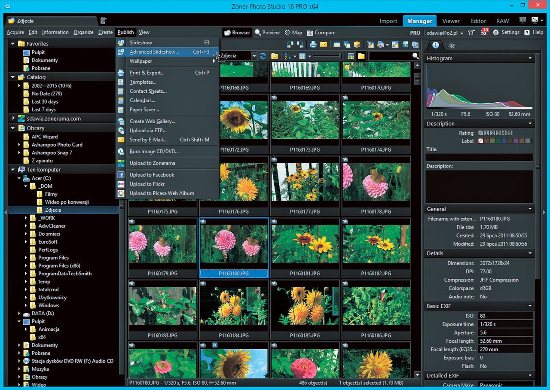Click the thumbnail grid view mode icon

click(302, 56)
